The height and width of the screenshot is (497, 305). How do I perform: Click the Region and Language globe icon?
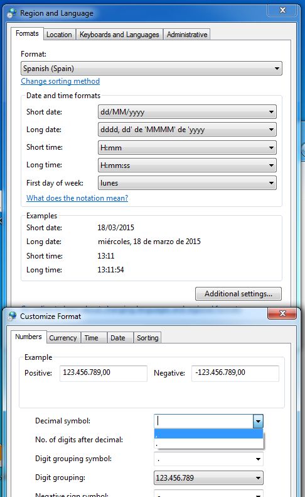point(12,13)
